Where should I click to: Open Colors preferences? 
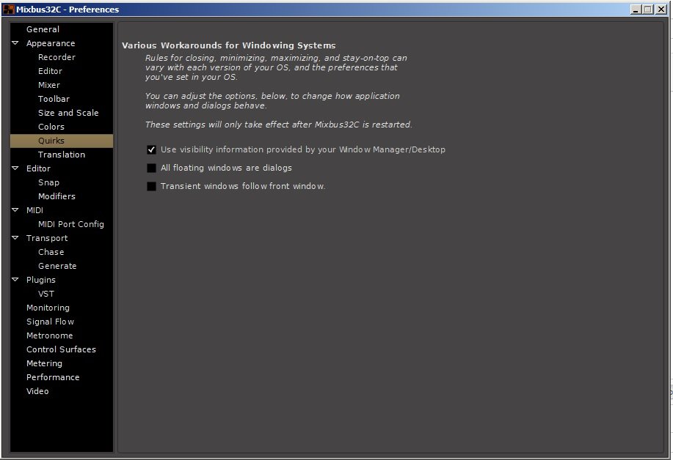[x=51, y=127]
